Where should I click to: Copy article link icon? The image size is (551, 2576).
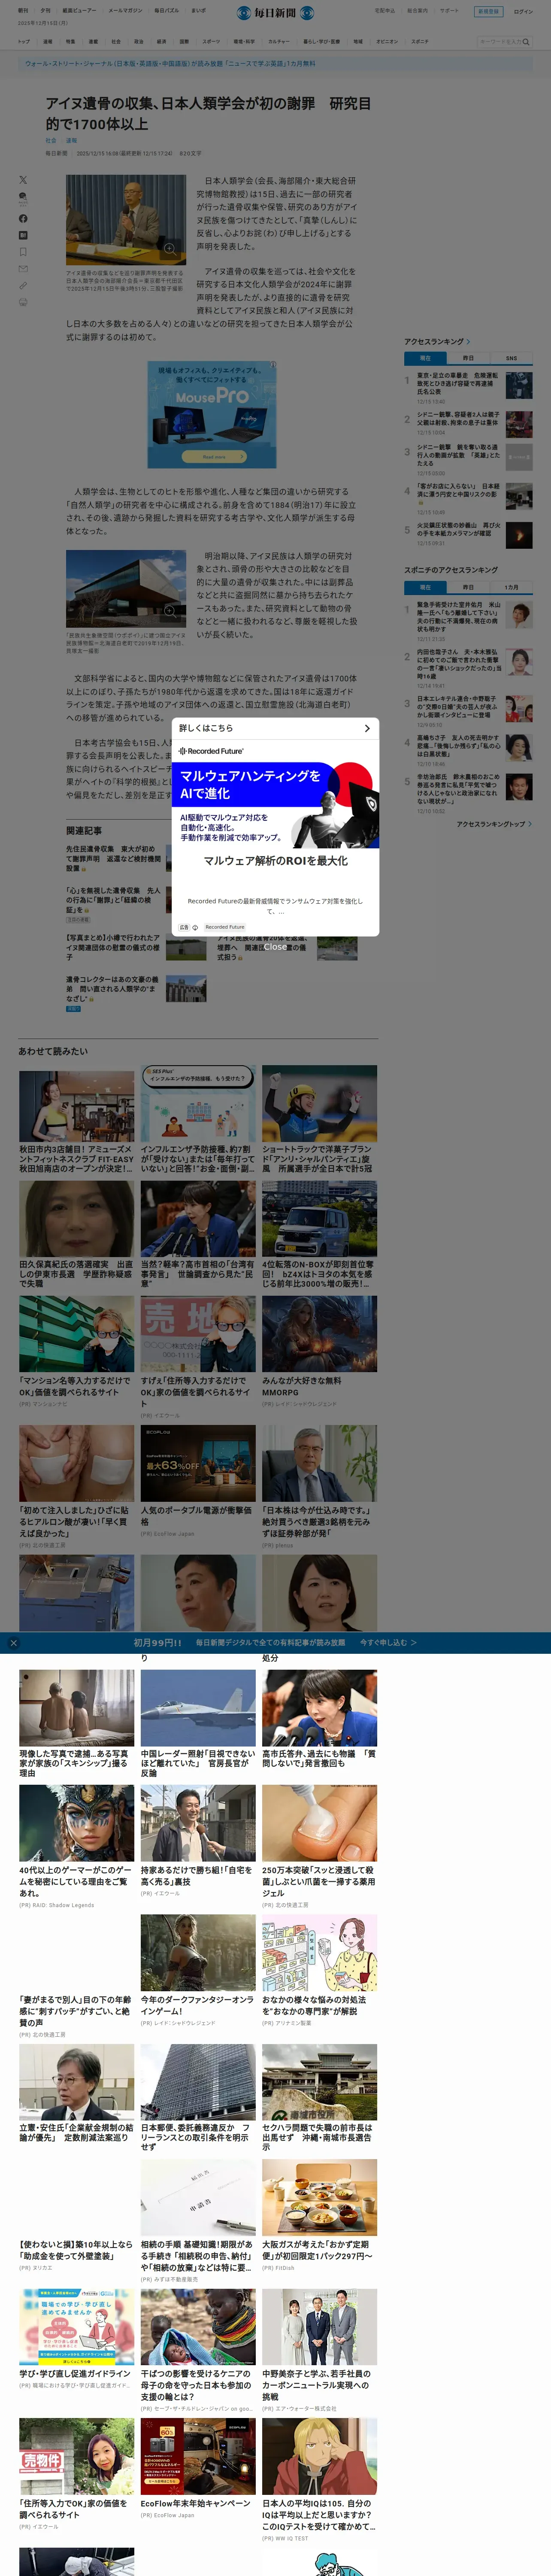click(23, 285)
